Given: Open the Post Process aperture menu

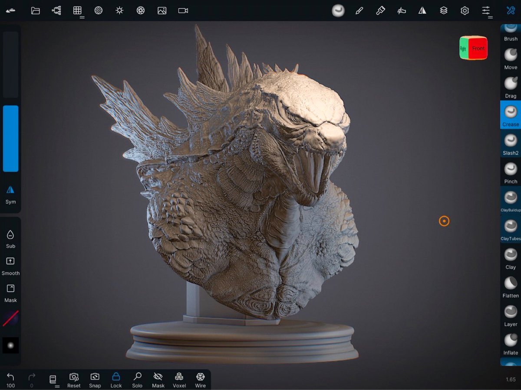Looking at the screenshot, I should coord(141,10).
